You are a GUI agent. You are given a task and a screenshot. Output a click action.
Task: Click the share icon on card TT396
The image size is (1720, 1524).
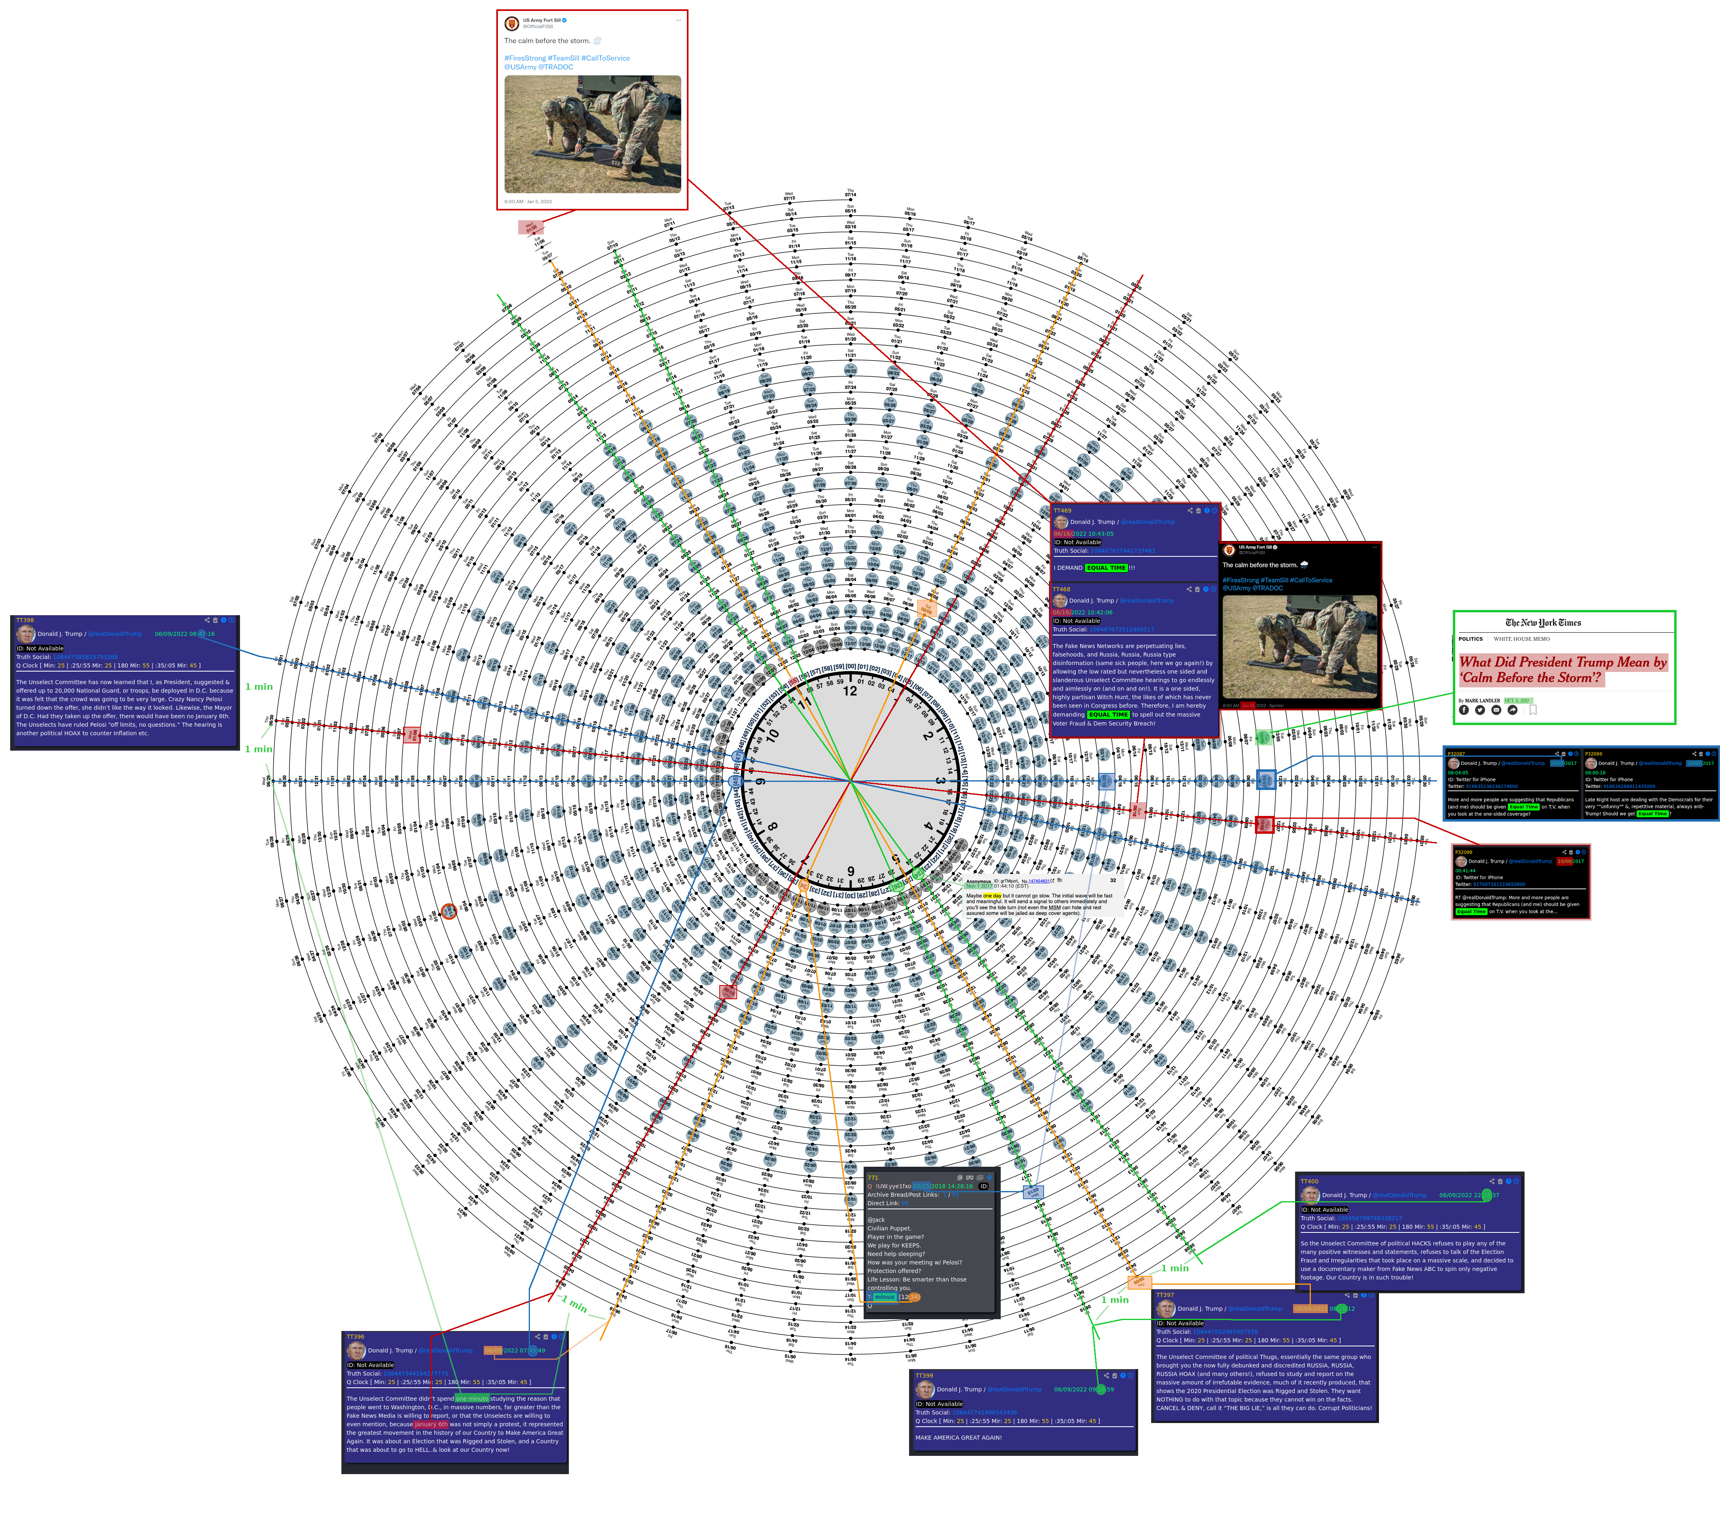(538, 1336)
